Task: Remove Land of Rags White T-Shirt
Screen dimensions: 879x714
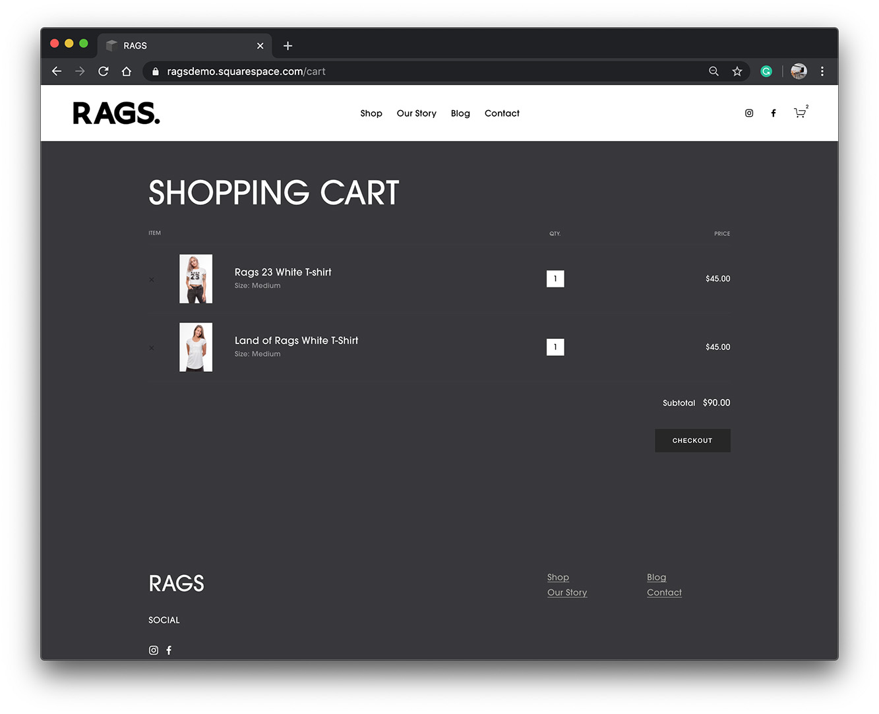Action: point(152,348)
